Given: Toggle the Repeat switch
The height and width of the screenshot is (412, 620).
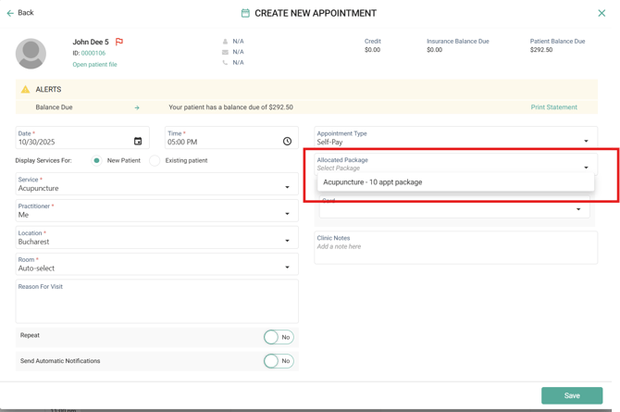Looking at the screenshot, I should (279, 337).
